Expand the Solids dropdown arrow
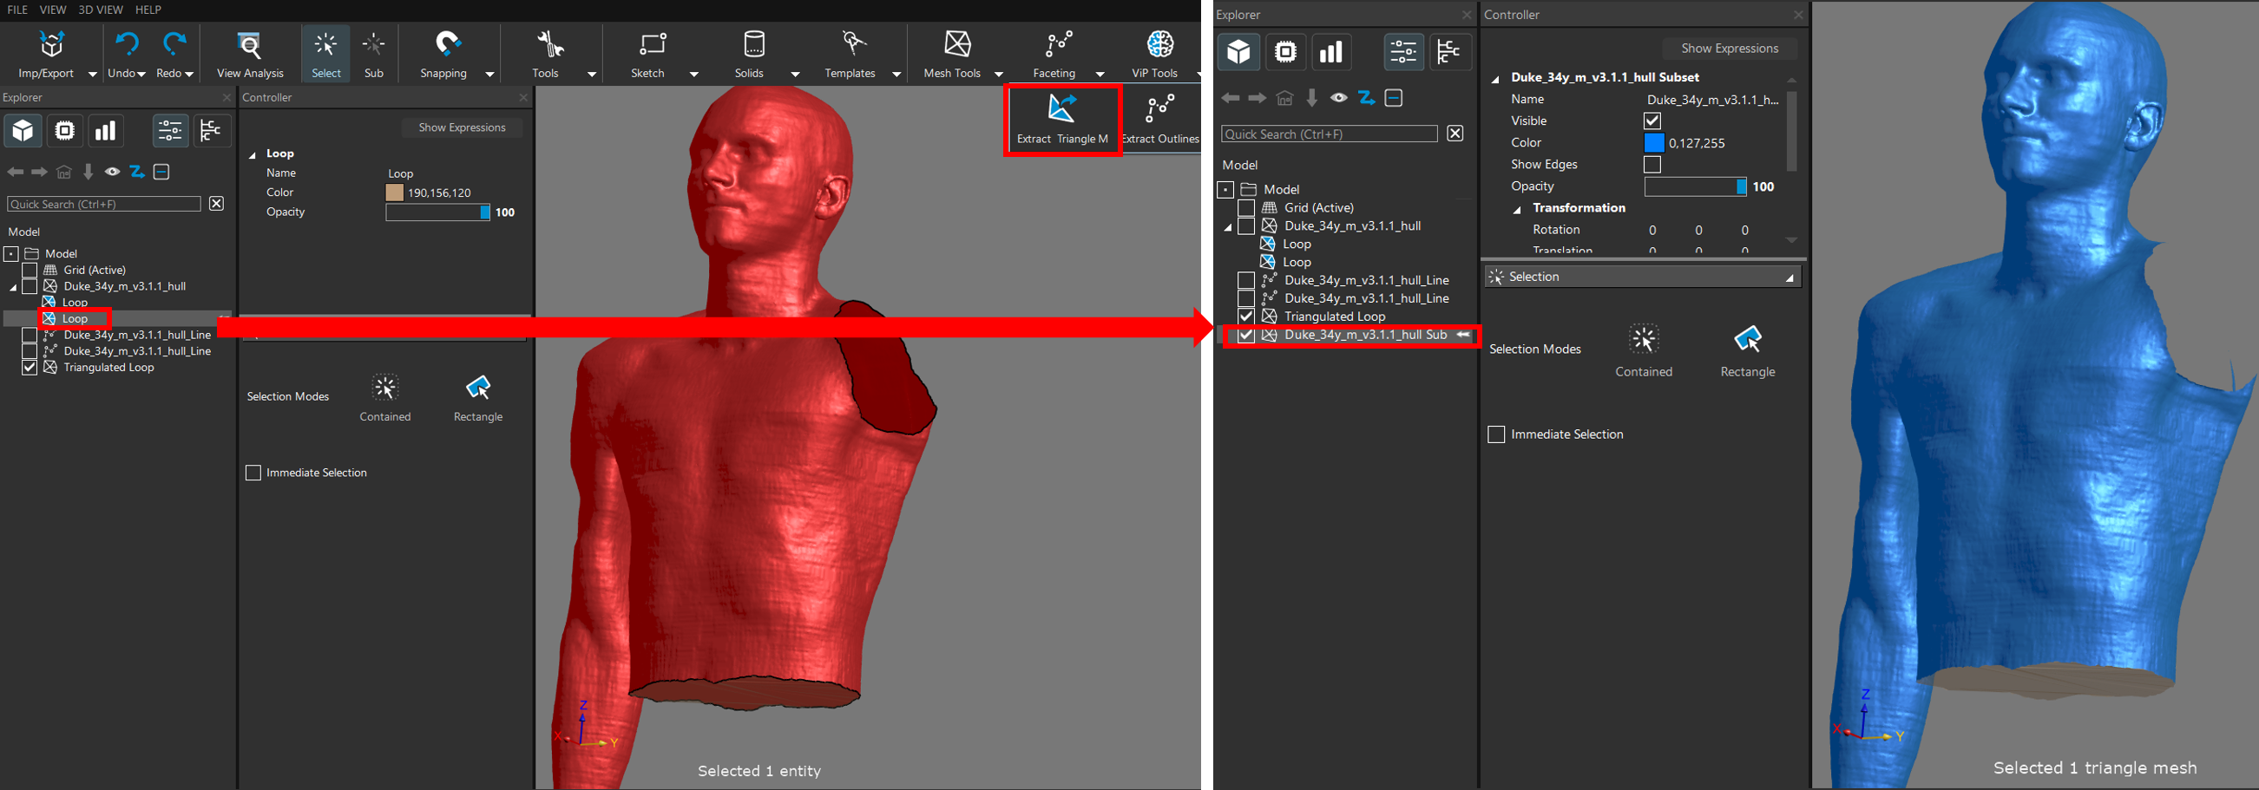Screen dimensions: 2259x790 pyautogui.click(x=796, y=75)
